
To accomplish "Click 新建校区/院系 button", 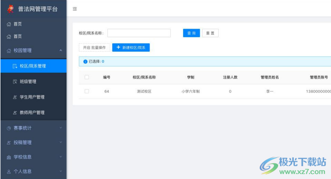I will coord(131,48).
